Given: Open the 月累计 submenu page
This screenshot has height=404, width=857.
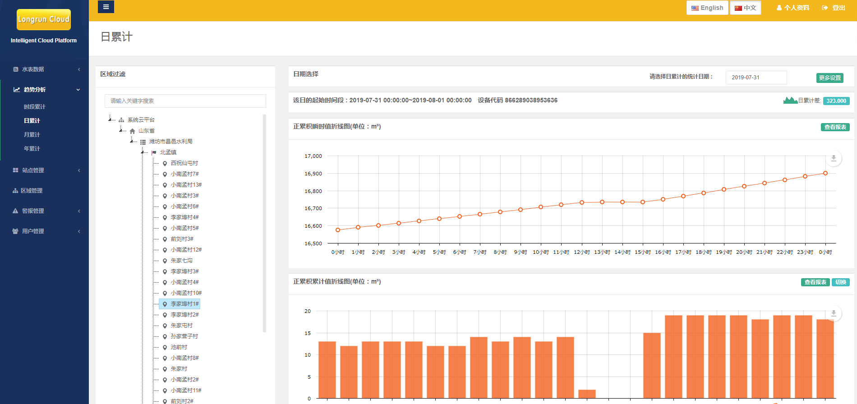Looking at the screenshot, I should (x=32, y=135).
